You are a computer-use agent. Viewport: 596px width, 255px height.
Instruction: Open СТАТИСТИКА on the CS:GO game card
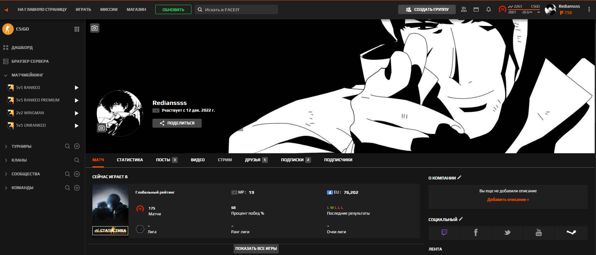(110, 231)
